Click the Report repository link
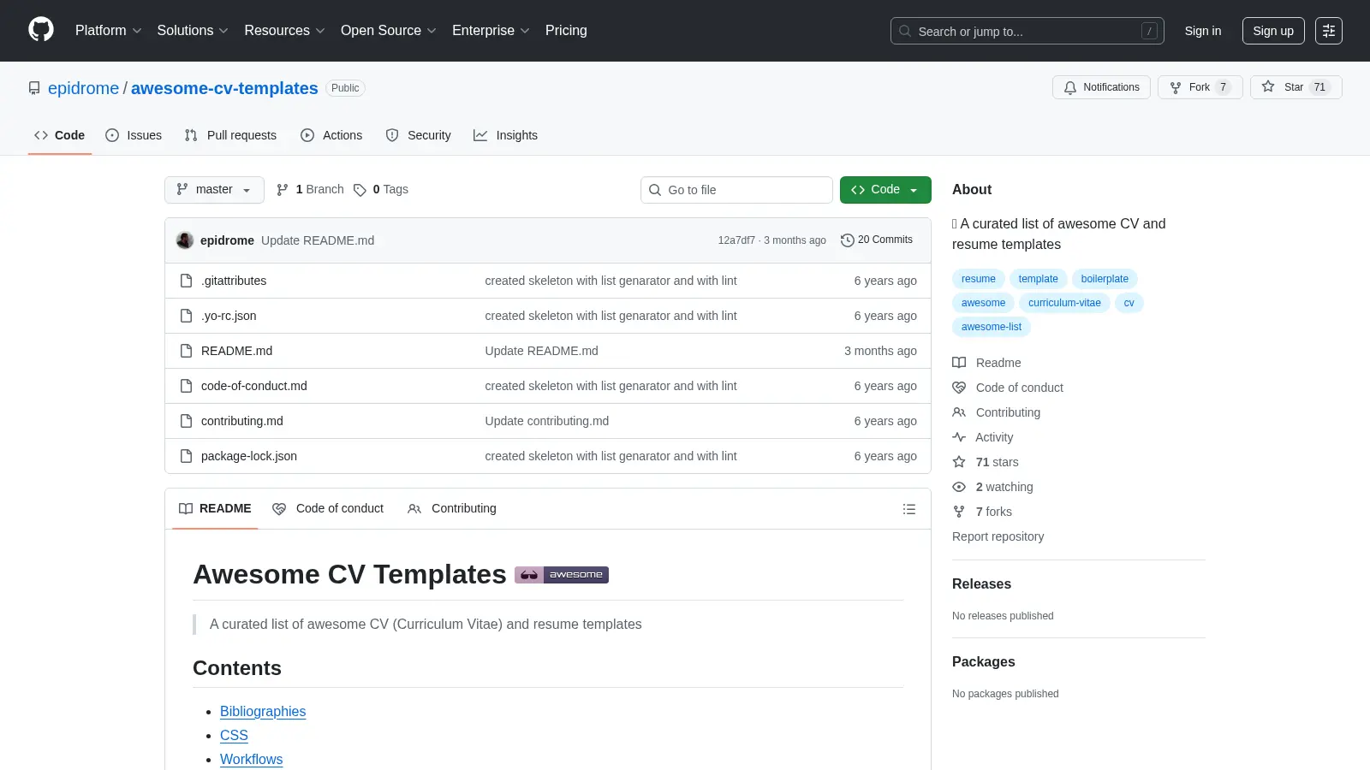Viewport: 1370px width, 770px height. point(998,536)
